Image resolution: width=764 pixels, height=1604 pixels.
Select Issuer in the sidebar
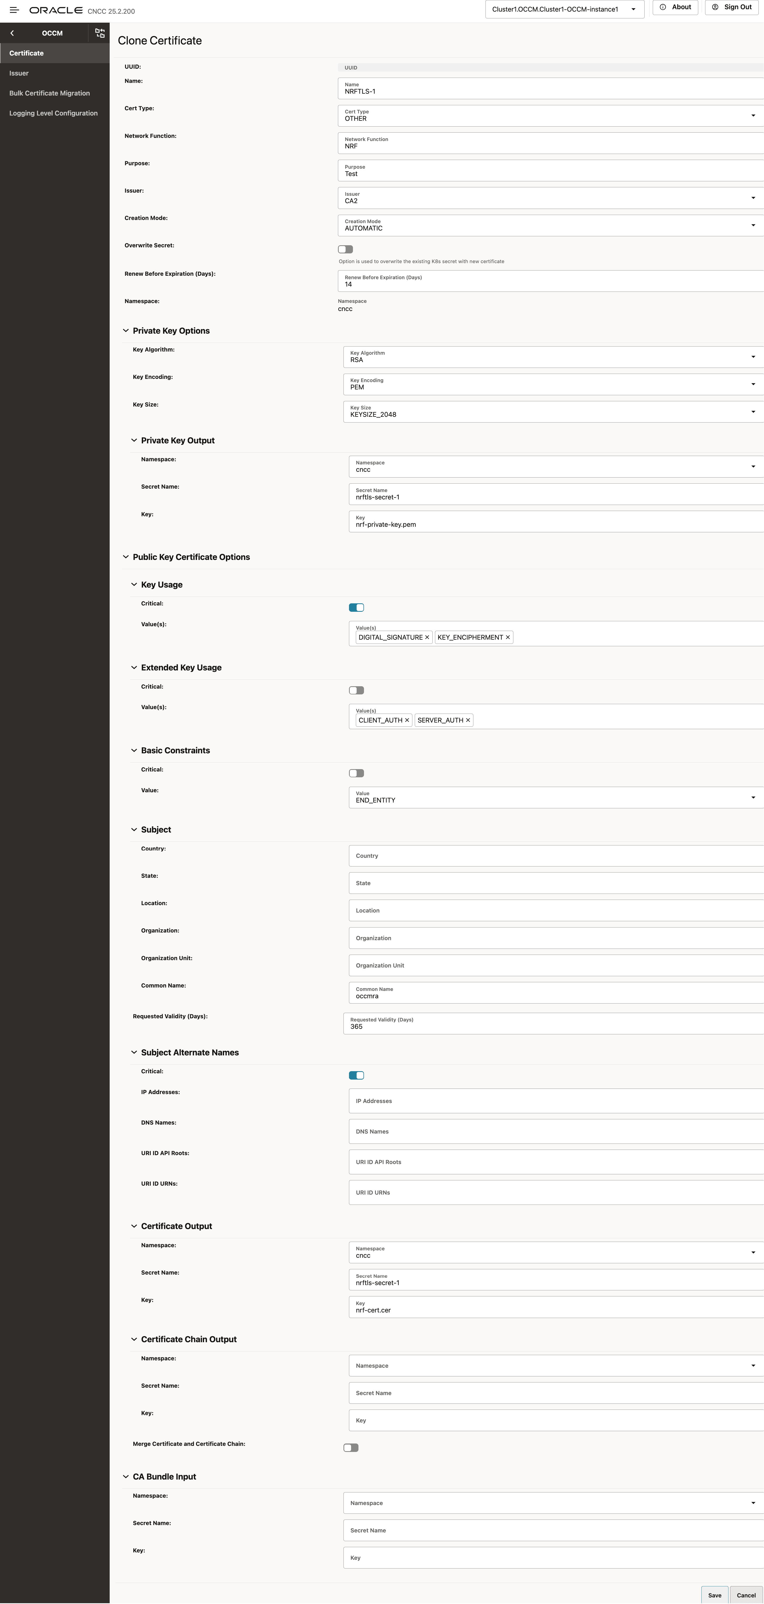pos(19,73)
